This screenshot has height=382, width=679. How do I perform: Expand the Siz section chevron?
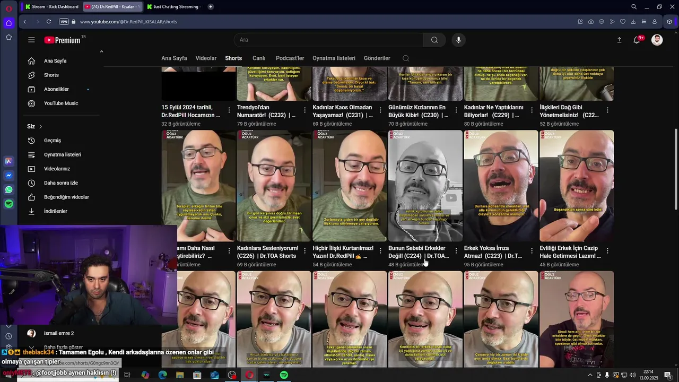pyautogui.click(x=40, y=126)
